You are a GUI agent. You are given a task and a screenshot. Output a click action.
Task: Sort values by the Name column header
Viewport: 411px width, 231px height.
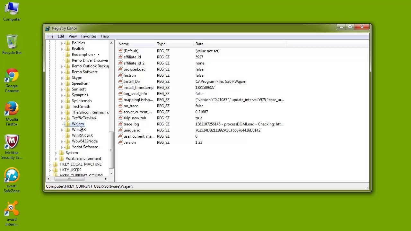pyautogui.click(x=136, y=44)
